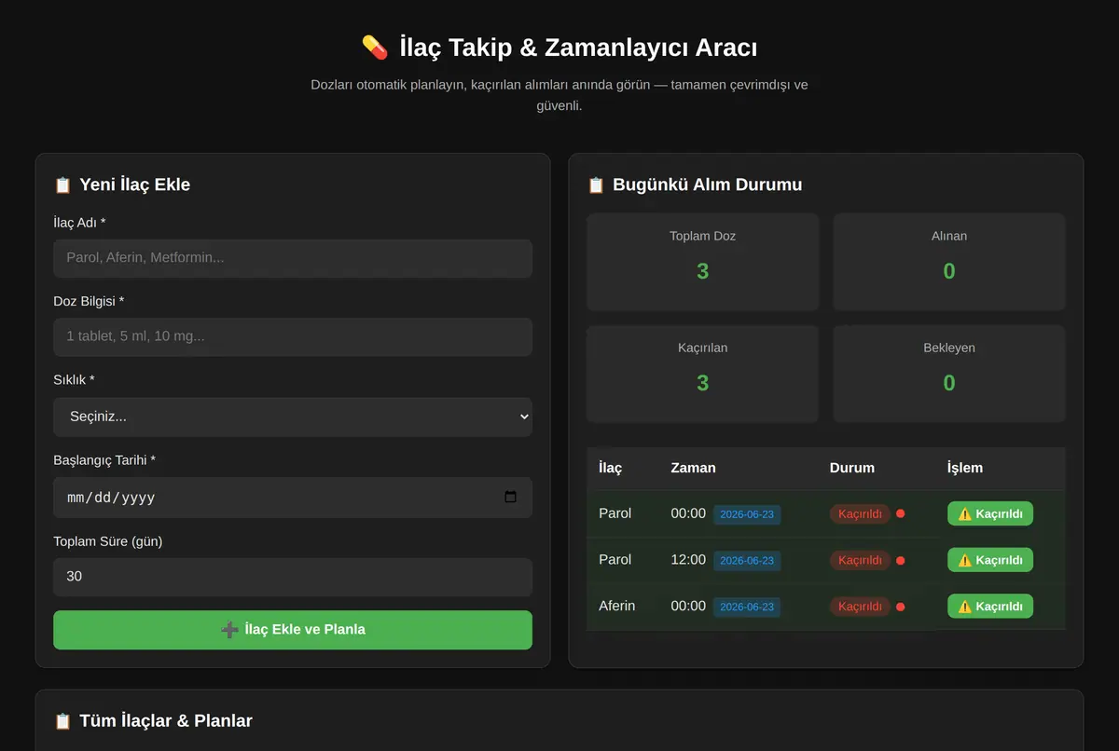Click the Kaçırıldı status badge for Aferin
Screen dimensions: 1119x751
pos(860,607)
